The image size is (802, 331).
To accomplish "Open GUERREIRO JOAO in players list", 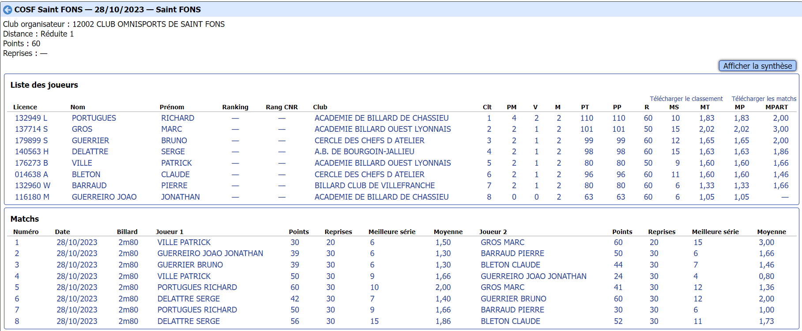I will click(104, 197).
